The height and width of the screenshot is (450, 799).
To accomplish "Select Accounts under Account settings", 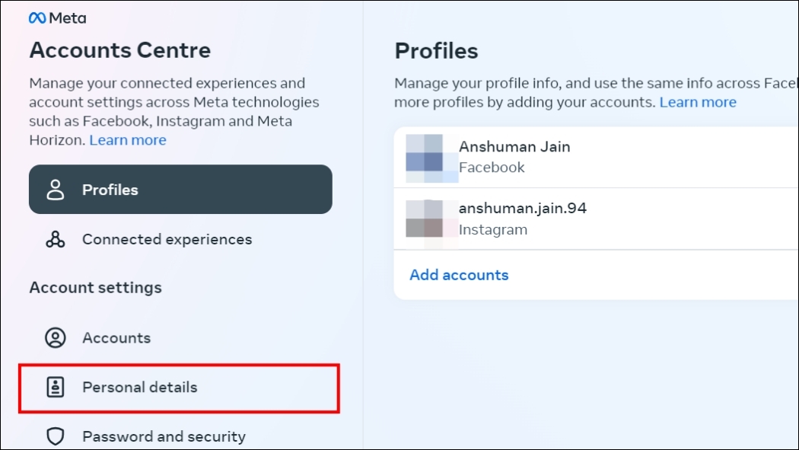I will click(116, 337).
